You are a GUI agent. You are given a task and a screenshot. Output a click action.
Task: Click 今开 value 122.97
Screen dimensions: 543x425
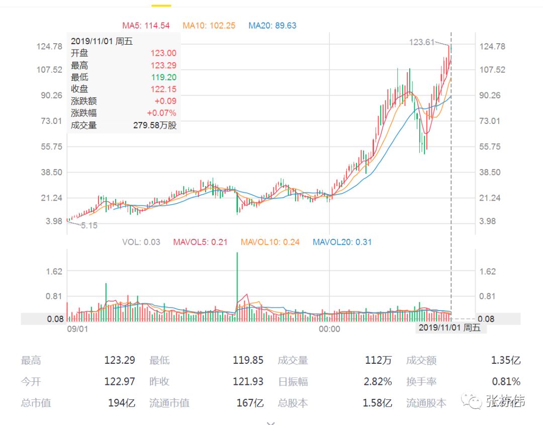click(120, 381)
